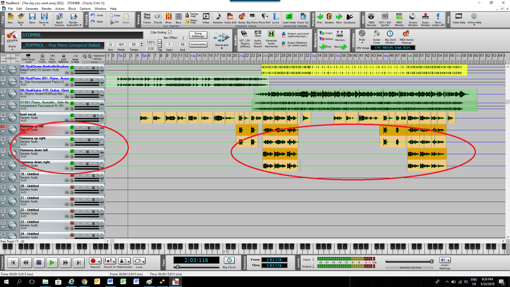
Task: Toggle play state P on lead vocal track
Action: tap(72, 115)
